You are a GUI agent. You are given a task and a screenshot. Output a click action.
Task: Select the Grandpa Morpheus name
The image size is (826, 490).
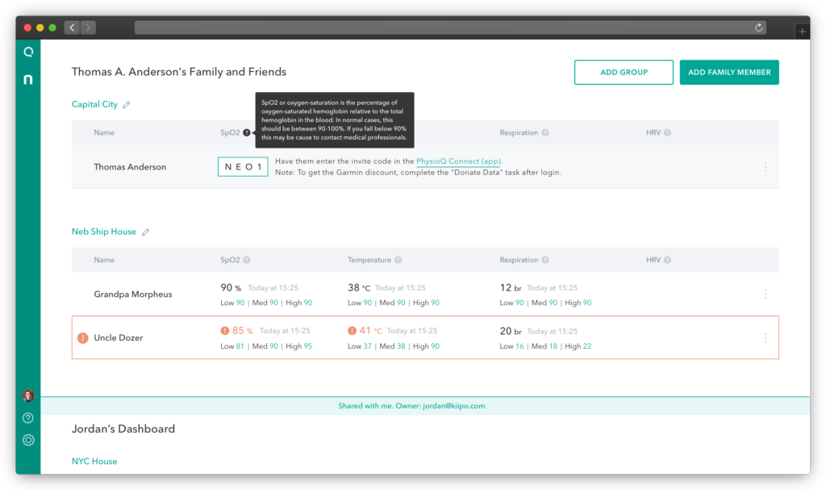pos(133,295)
